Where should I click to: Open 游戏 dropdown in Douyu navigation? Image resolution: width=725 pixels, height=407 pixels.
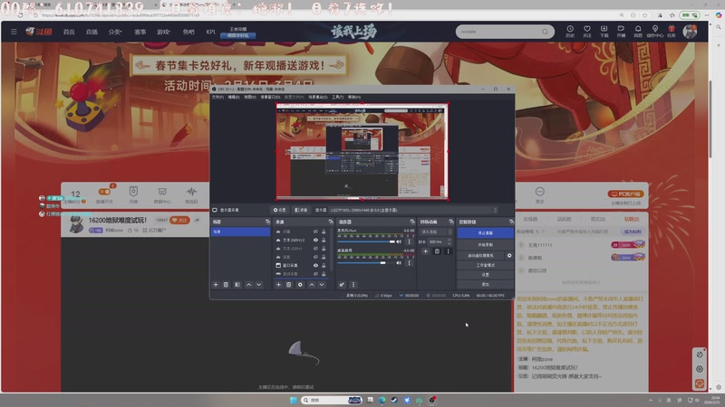point(163,32)
